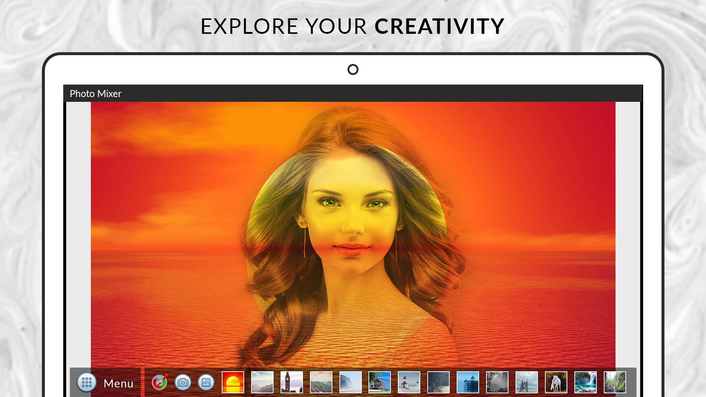
Task: Pick the white horse thumbnail
Action: click(x=556, y=382)
